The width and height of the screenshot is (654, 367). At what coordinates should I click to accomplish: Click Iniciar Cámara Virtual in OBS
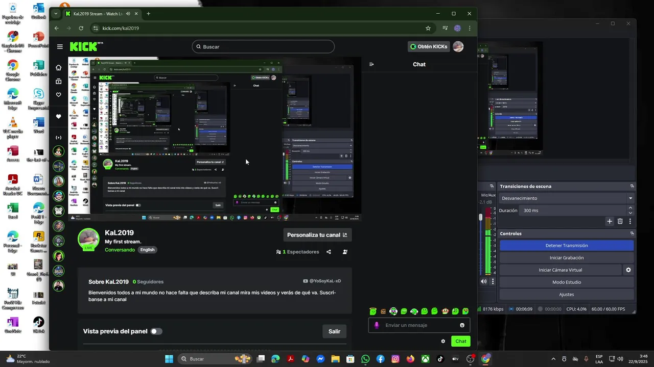(x=560, y=270)
